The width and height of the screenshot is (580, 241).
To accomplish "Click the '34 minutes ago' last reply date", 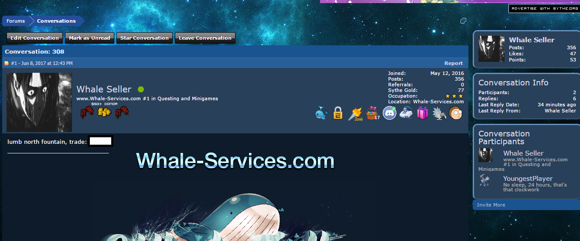I will 557,105.
